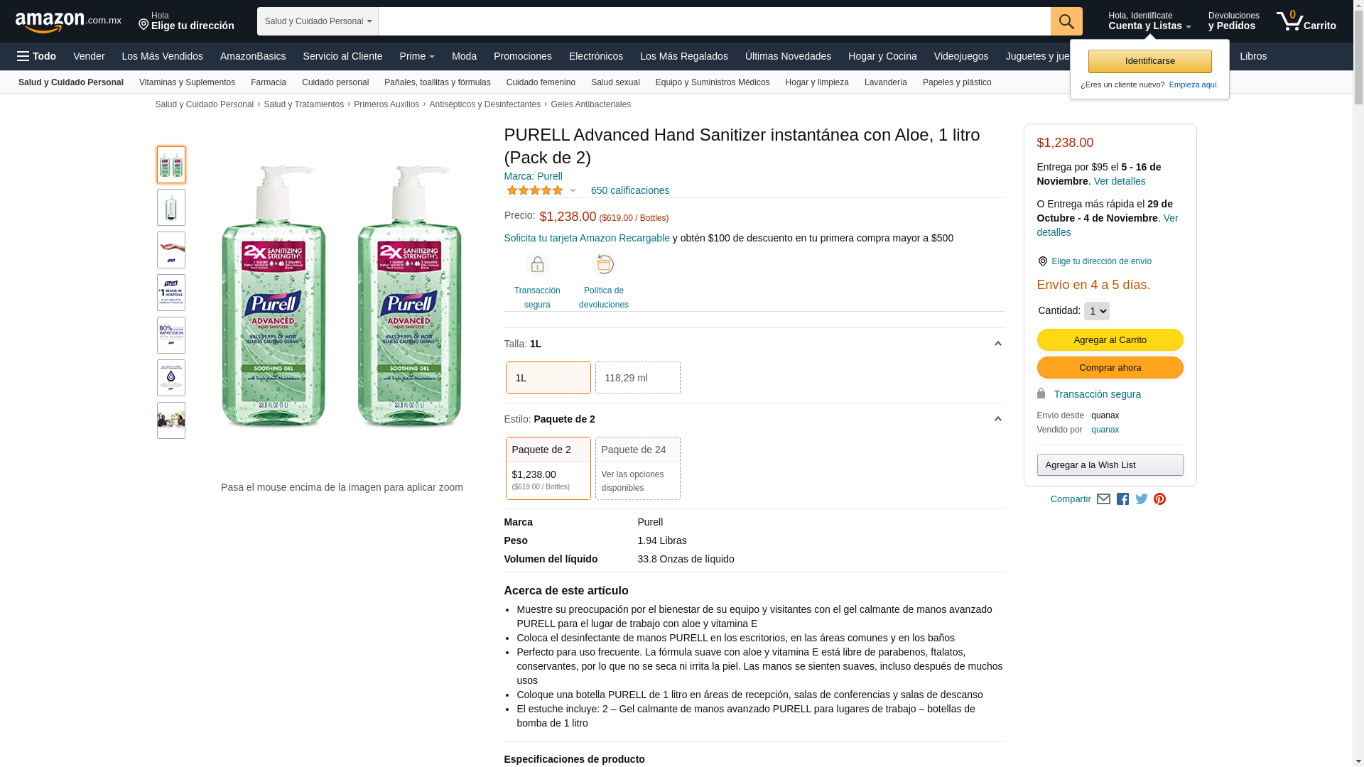Click into the search text field

(x=714, y=21)
